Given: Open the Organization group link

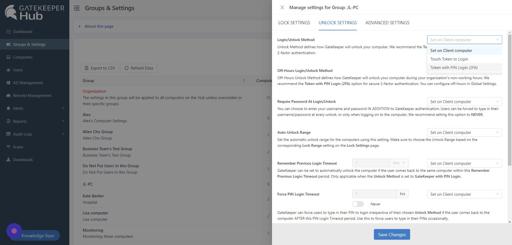Looking at the screenshot, I should [94, 91].
